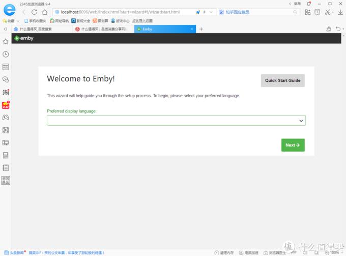Click the scissors screenshot tool icon

[328, 12]
